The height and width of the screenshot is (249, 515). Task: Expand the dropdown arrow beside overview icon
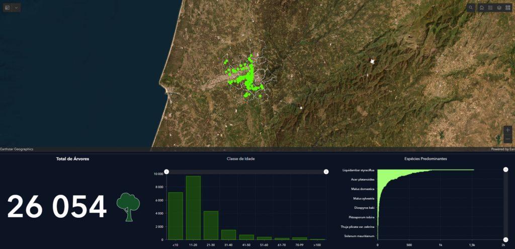tap(17, 8)
